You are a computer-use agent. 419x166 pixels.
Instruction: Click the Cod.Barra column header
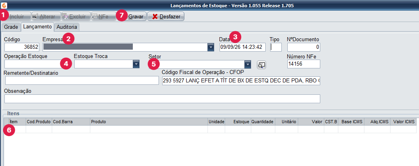pos(71,122)
